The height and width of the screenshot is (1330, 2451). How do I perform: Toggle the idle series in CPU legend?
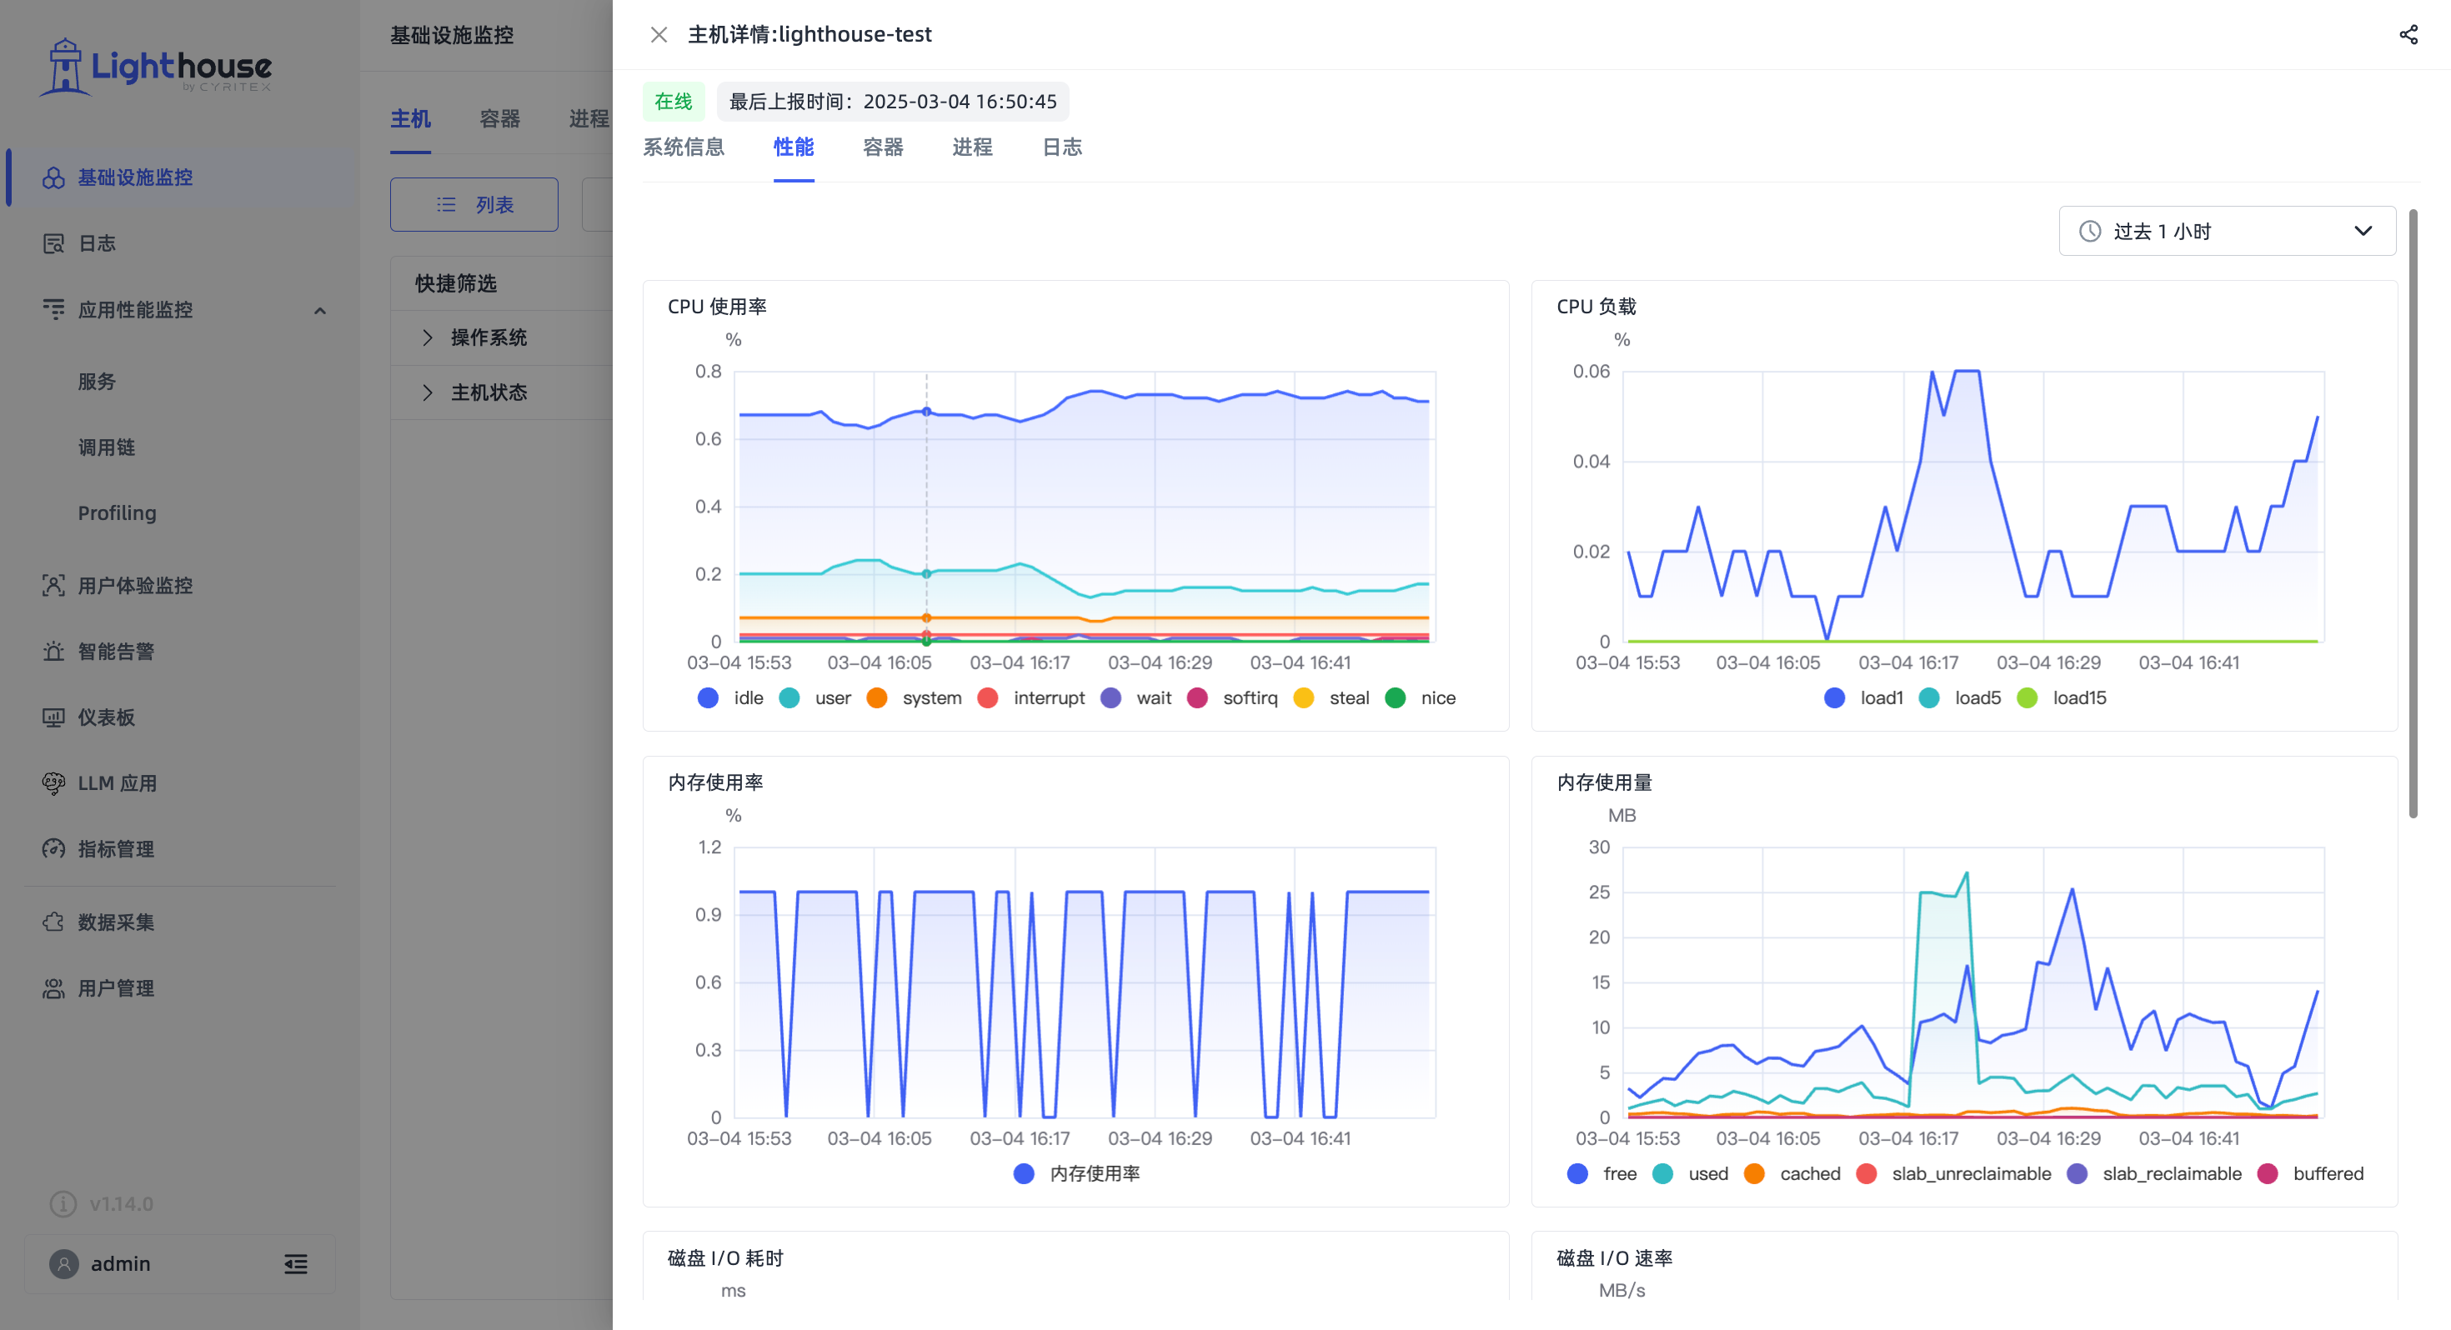(x=731, y=698)
